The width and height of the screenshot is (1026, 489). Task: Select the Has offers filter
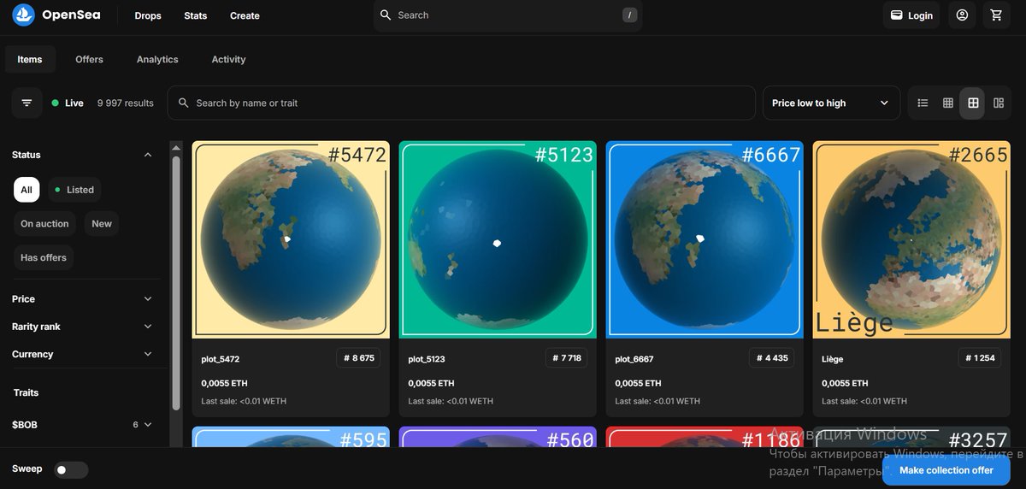[x=44, y=257]
